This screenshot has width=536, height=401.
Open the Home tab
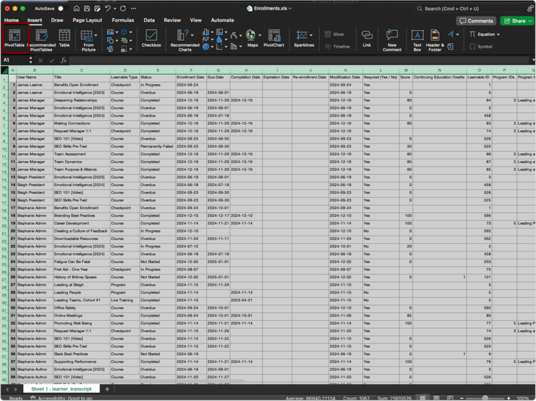(11, 20)
